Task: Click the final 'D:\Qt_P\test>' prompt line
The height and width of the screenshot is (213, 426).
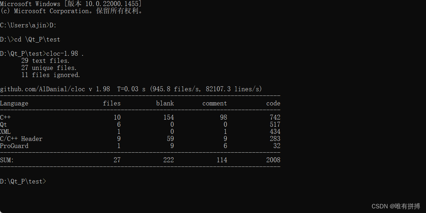Action: point(23,181)
